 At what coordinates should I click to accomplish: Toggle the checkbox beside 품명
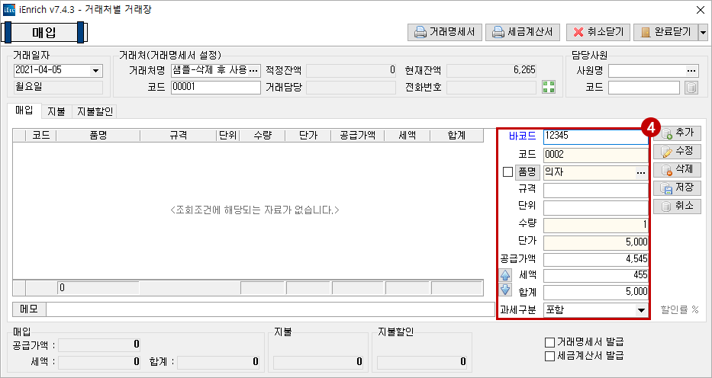(x=507, y=172)
